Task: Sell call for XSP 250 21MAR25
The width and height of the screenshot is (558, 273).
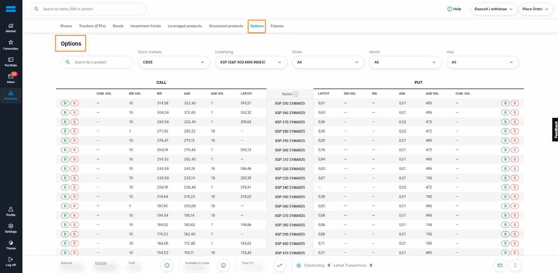Action: click(74, 103)
